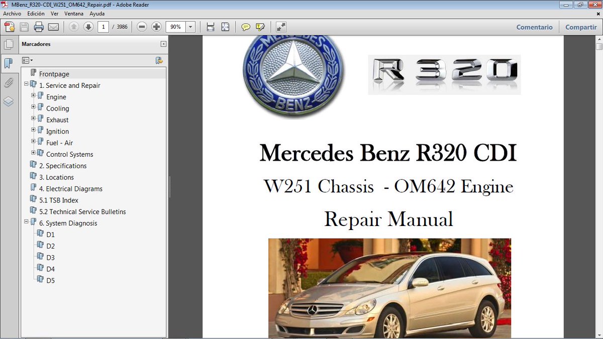The height and width of the screenshot is (339, 603).
Task: Go to the previous page arrow
Action: (x=74, y=27)
